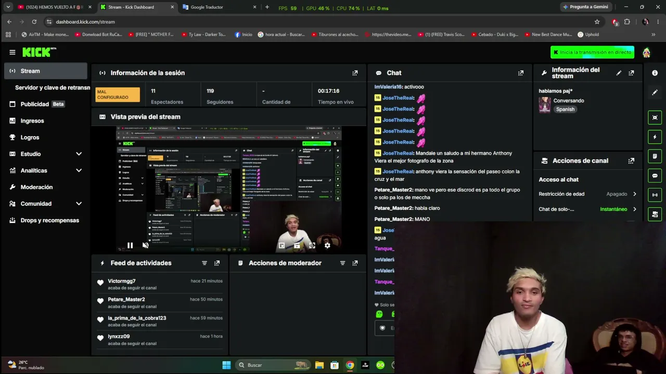Open the Windows Start menu

(x=226, y=365)
